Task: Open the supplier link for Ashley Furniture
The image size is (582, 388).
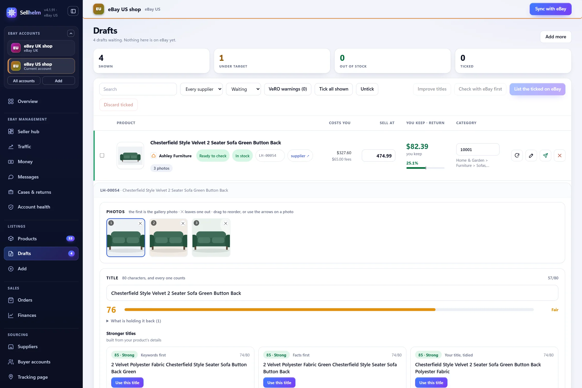Action: pyautogui.click(x=300, y=156)
